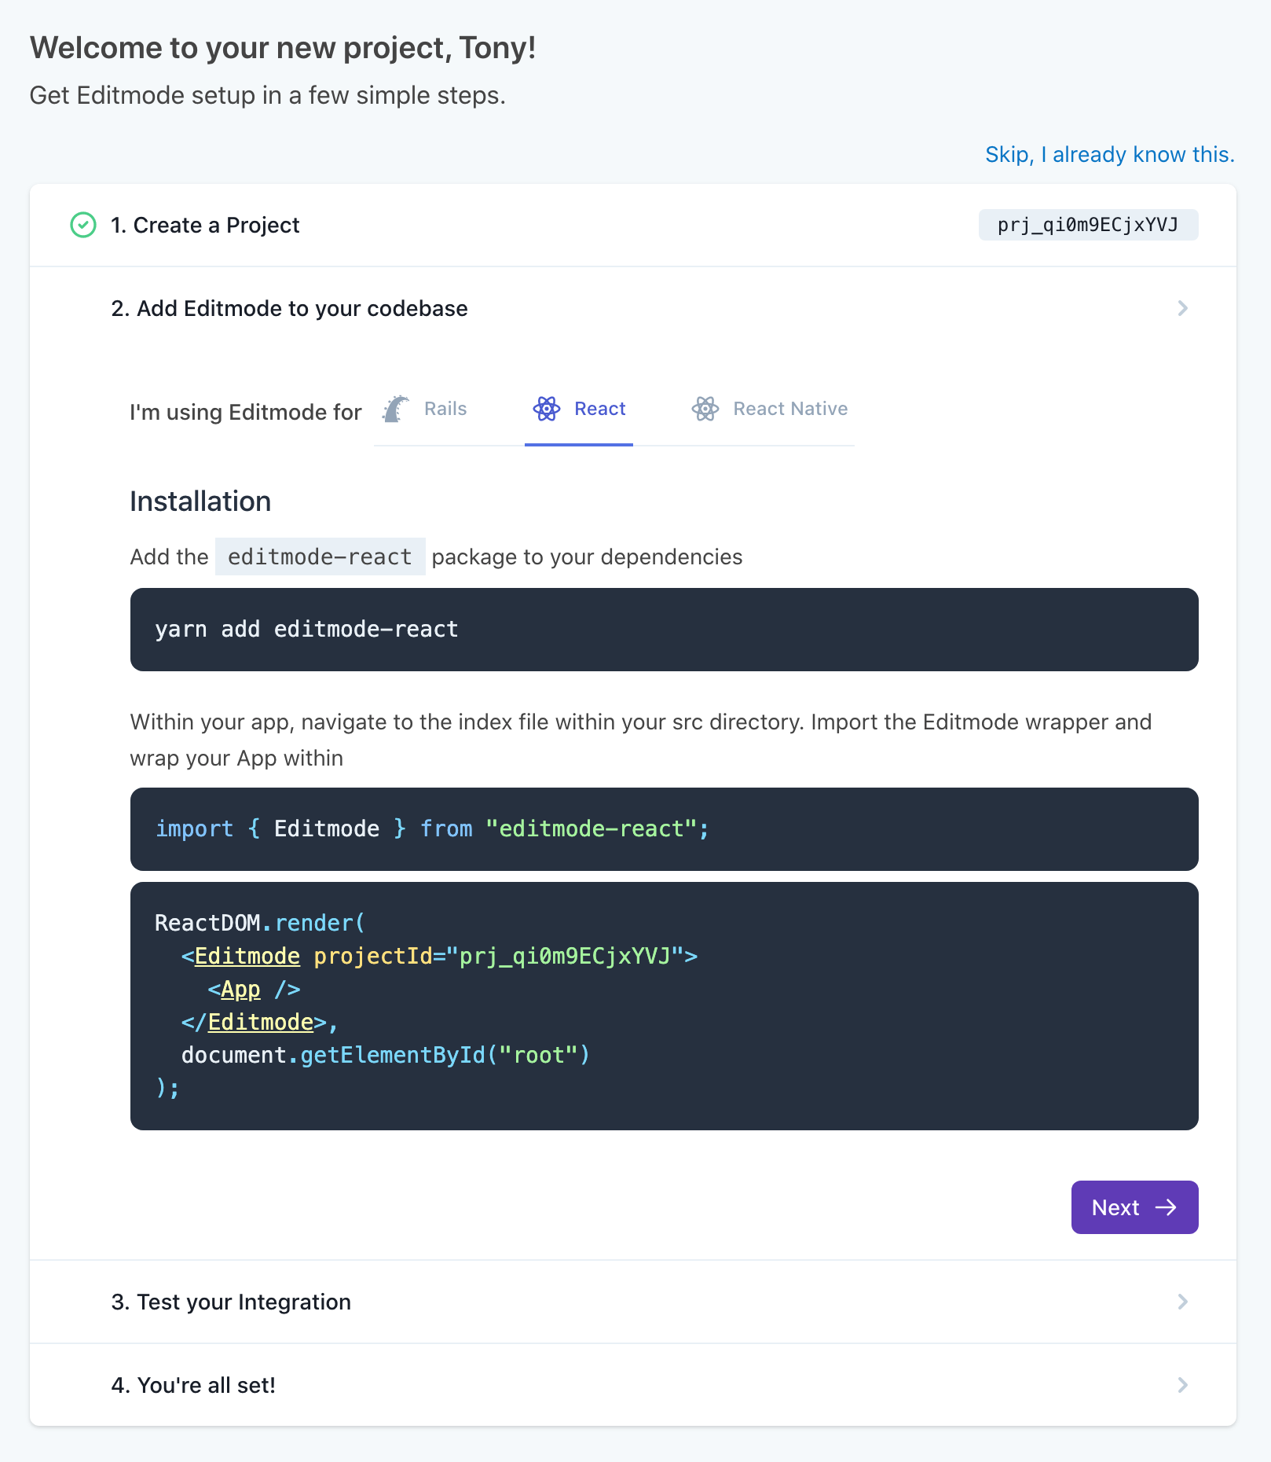
Task: Click the project ID badge prj_qi0m9ECjxYVJ
Action: (x=1088, y=225)
